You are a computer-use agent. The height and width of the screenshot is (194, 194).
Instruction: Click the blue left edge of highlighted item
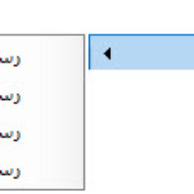tap(89, 52)
